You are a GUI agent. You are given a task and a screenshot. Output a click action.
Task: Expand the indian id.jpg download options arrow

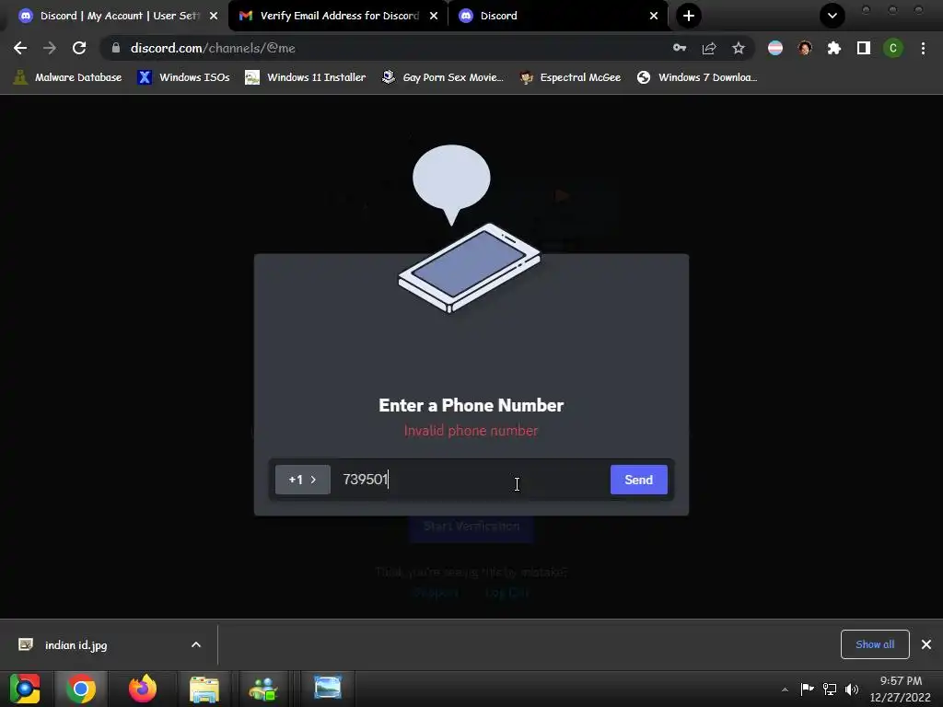pyautogui.click(x=196, y=644)
